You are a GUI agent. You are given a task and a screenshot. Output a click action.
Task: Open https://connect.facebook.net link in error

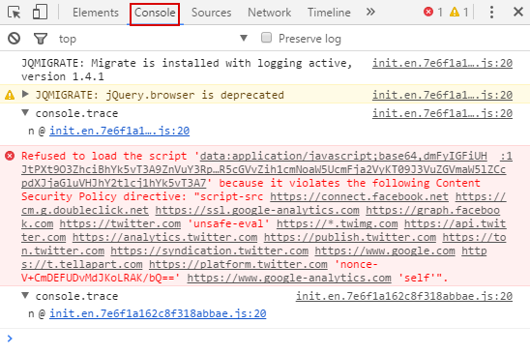point(359,196)
